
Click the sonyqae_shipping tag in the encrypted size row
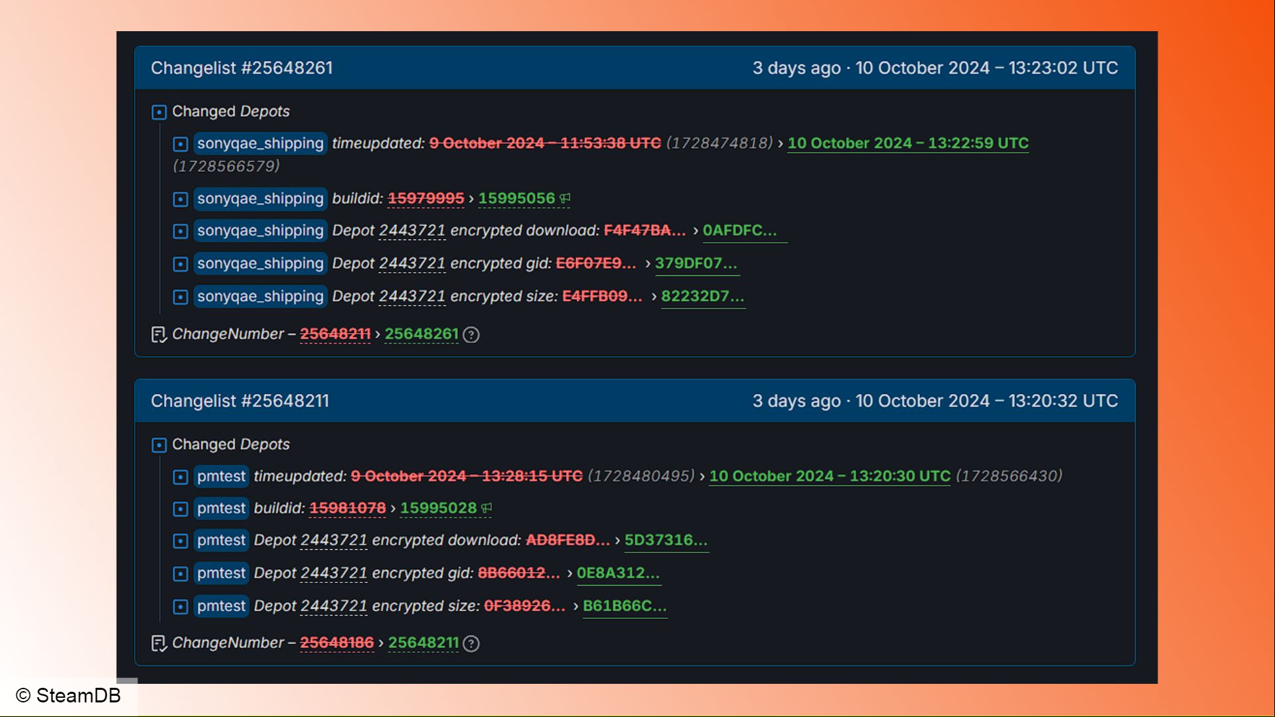[x=260, y=296]
